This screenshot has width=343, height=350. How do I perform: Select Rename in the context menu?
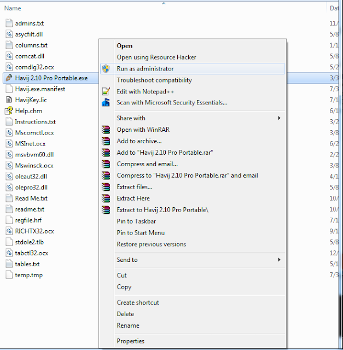click(193, 325)
